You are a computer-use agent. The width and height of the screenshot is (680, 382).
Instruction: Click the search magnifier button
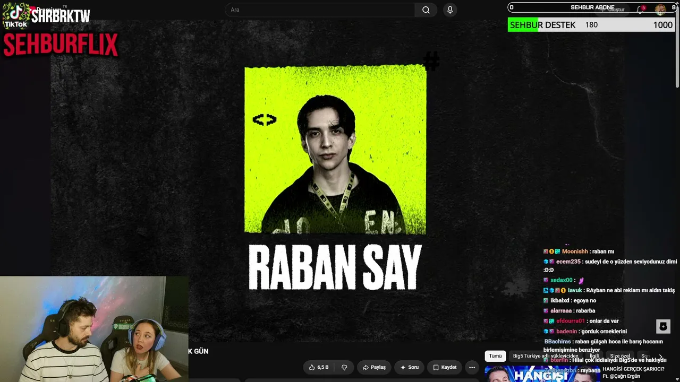(426, 10)
